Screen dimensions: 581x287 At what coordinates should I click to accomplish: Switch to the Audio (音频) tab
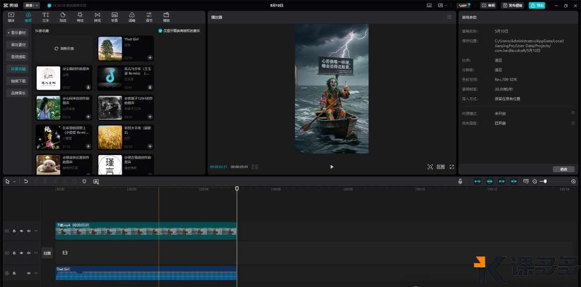click(28, 17)
